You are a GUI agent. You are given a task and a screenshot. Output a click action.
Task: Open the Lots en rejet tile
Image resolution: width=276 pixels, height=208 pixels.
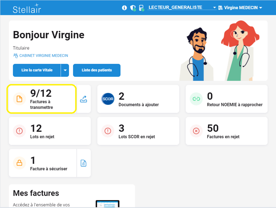coord(49,131)
